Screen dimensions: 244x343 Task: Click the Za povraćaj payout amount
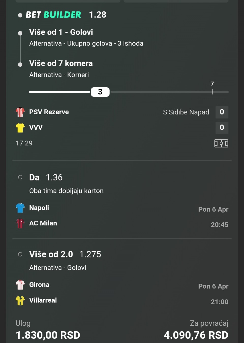pos(196,335)
